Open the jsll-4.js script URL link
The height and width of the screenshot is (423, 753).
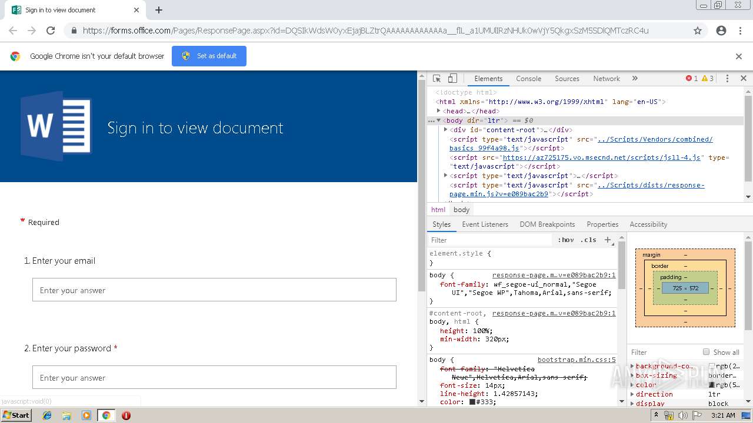pos(602,157)
